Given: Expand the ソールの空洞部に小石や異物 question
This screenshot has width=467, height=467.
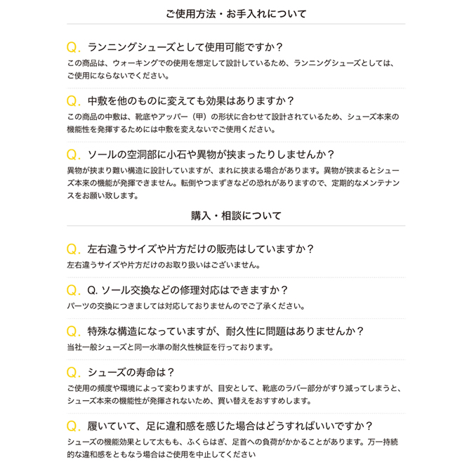Looking at the screenshot, I should [x=211, y=154].
